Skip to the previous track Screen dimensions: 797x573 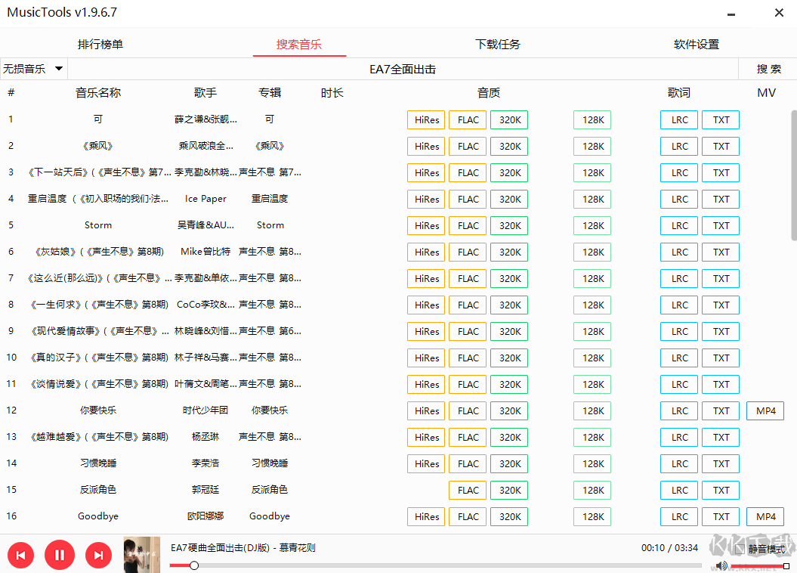tap(20, 554)
